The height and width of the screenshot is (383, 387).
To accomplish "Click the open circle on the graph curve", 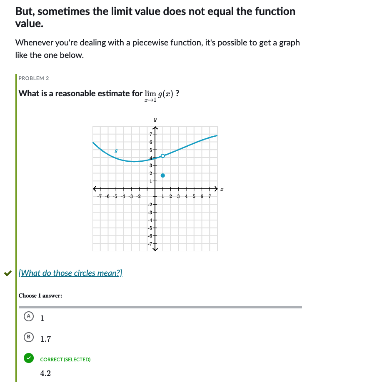I will (x=163, y=156).
